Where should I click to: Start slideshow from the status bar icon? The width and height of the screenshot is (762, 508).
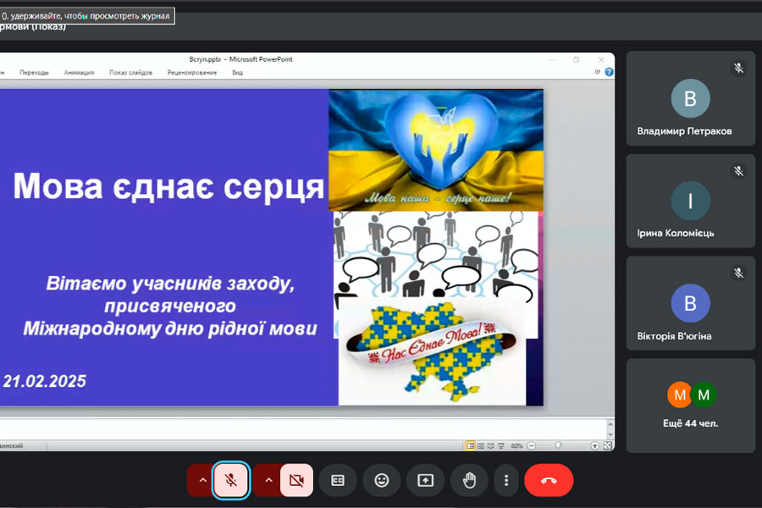500,445
